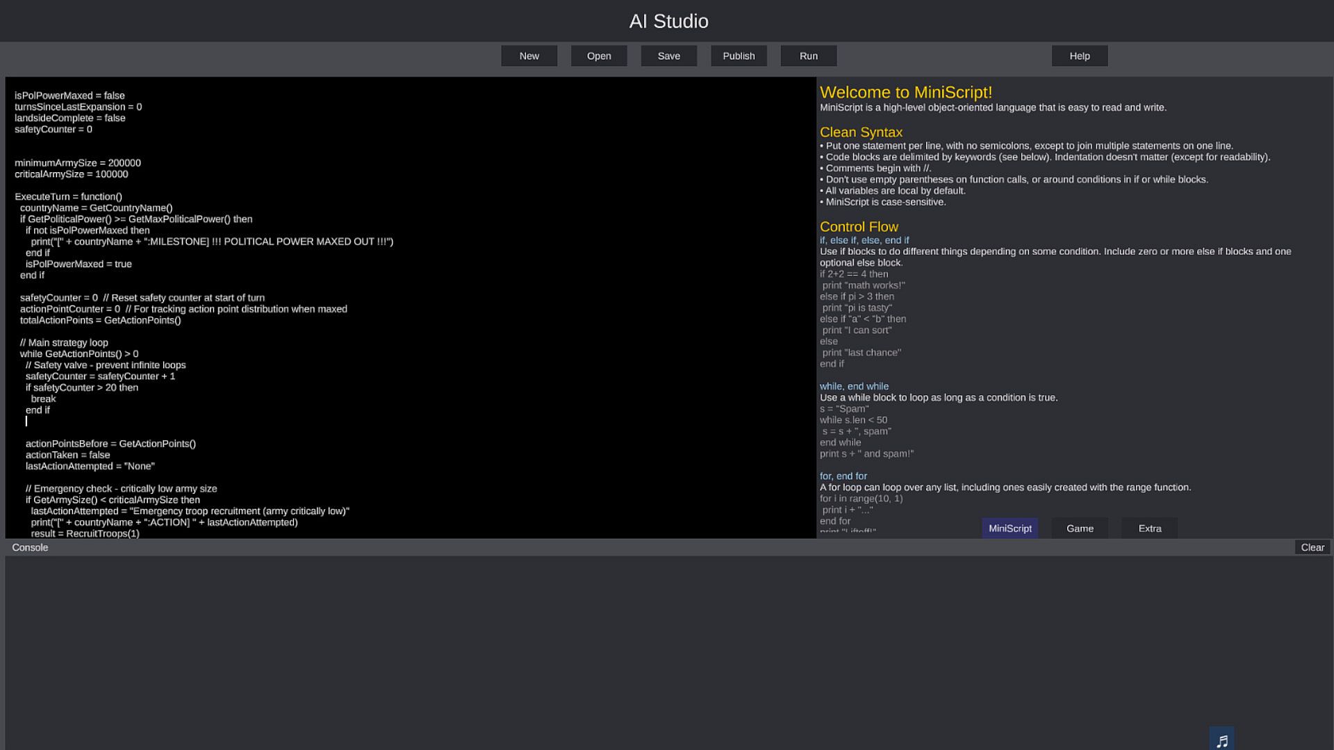Click the minimumArmySize assignment line

coord(77,163)
